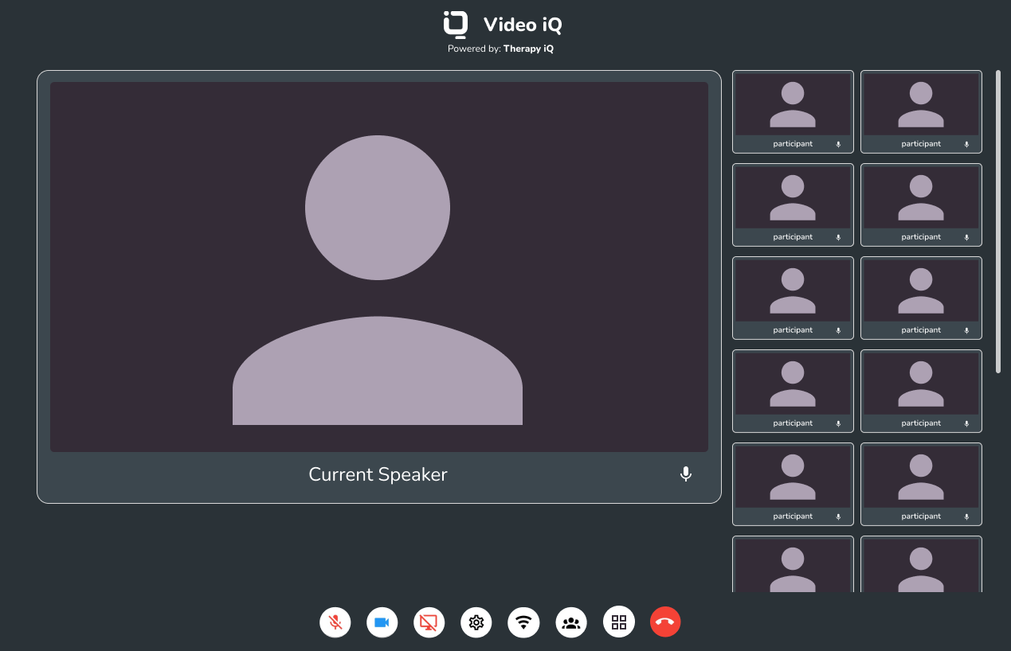Switch to grid view layout
Image resolution: width=1011 pixels, height=651 pixels.
pos(618,622)
